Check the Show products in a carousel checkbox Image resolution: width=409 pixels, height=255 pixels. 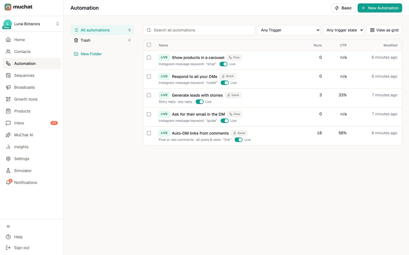(149, 58)
